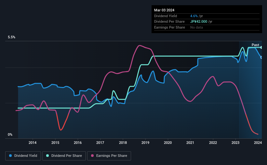Image resolution: width=267 pixels, height=165 pixels.
Task: Toggle the Dividend Yield legend button
Action: (x=23, y=156)
